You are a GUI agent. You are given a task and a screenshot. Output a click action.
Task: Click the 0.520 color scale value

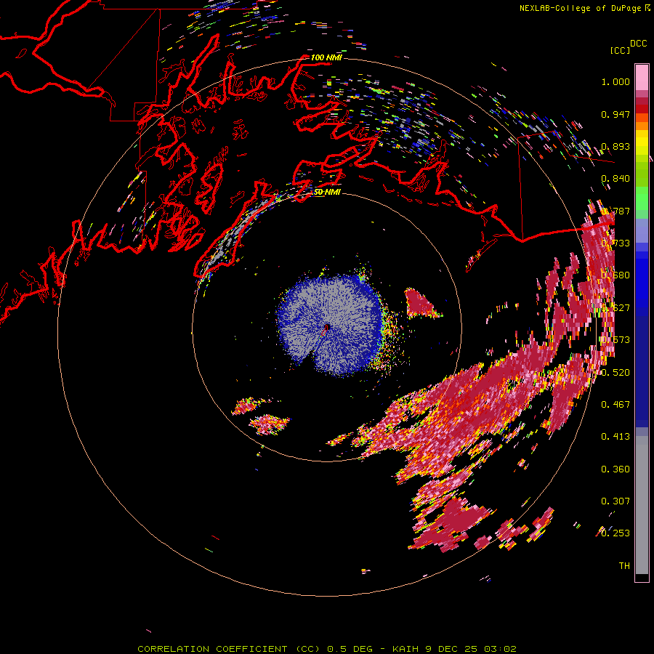click(x=615, y=373)
